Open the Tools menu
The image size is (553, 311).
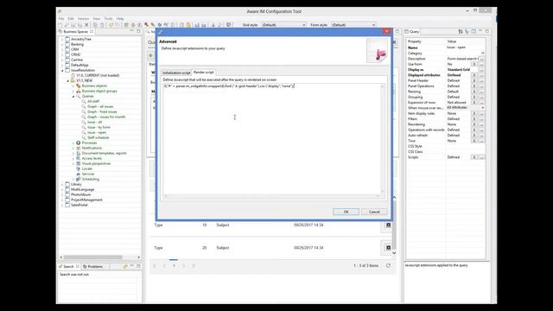coord(109,19)
